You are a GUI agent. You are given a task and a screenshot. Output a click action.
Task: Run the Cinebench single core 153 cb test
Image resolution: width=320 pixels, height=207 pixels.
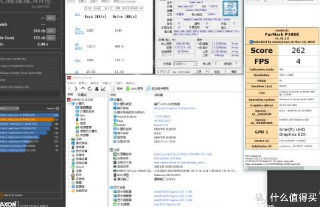coord(51,38)
